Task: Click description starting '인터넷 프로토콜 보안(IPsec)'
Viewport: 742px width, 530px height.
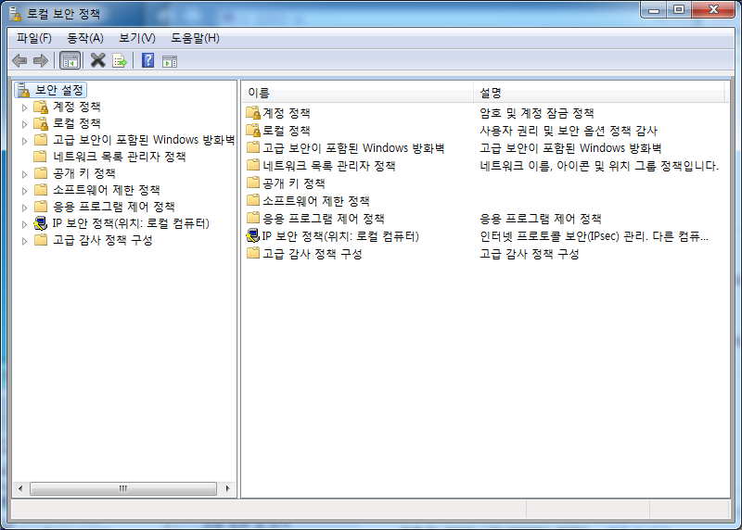Action: click(595, 236)
